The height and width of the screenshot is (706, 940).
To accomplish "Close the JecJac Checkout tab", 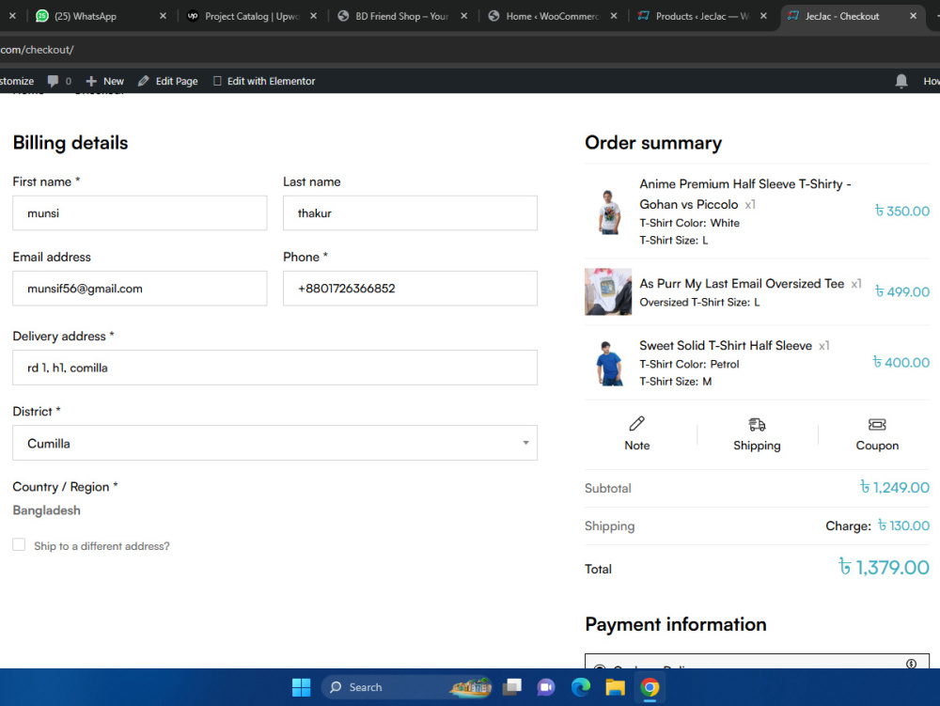I will tap(913, 16).
